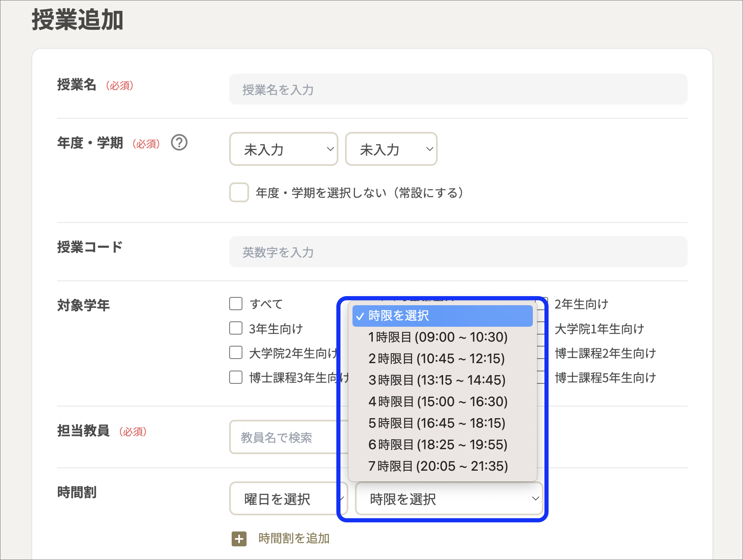Image resolution: width=743 pixels, height=560 pixels.
Task: Enable the 年度・学期を選択しない checkbox
Action: [238, 192]
